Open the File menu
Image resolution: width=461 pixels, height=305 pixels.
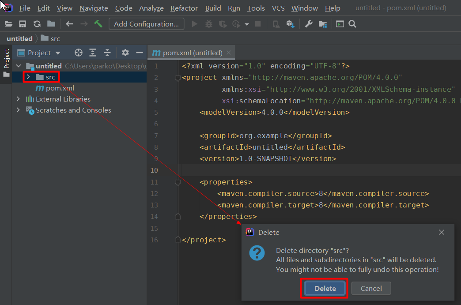[25, 8]
